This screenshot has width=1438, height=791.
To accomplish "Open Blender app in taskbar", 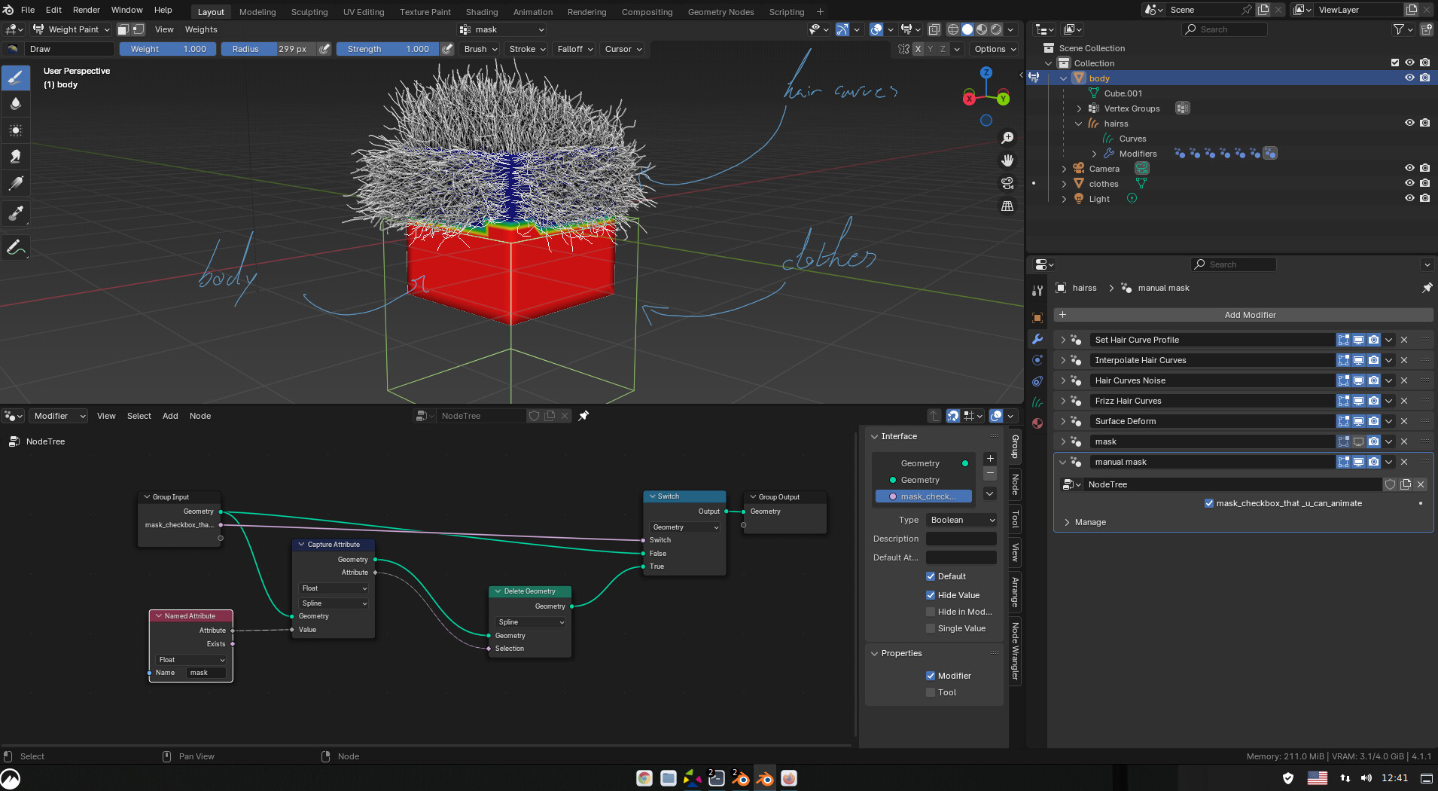I will (x=765, y=778).
